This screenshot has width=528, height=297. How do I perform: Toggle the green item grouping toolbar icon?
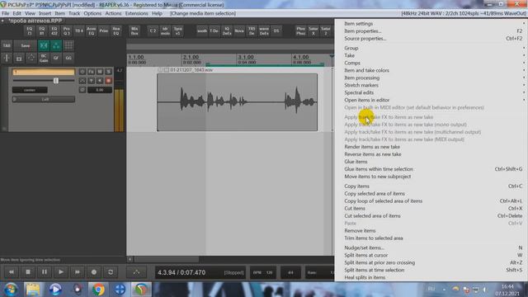[56, 45]
